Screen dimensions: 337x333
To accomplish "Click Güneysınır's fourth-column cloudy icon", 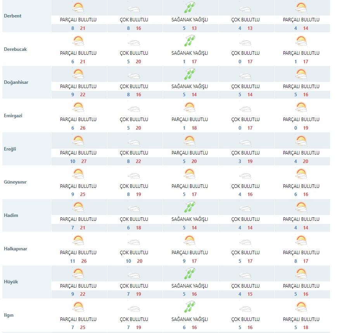I will click(x=245, y=176).
